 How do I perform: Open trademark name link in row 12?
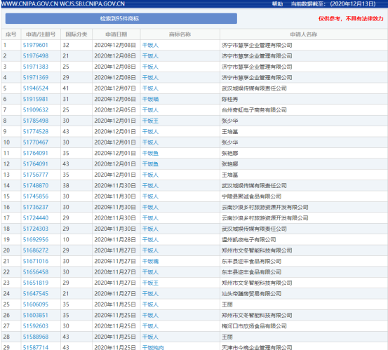(150, 164)
